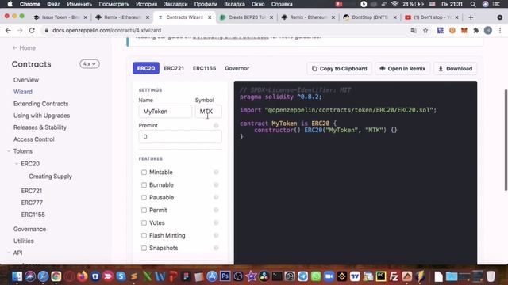Enable the Pausable feature checkbox
The width and height of the screenshot is (508, 285).
click(x=144, y=197)
